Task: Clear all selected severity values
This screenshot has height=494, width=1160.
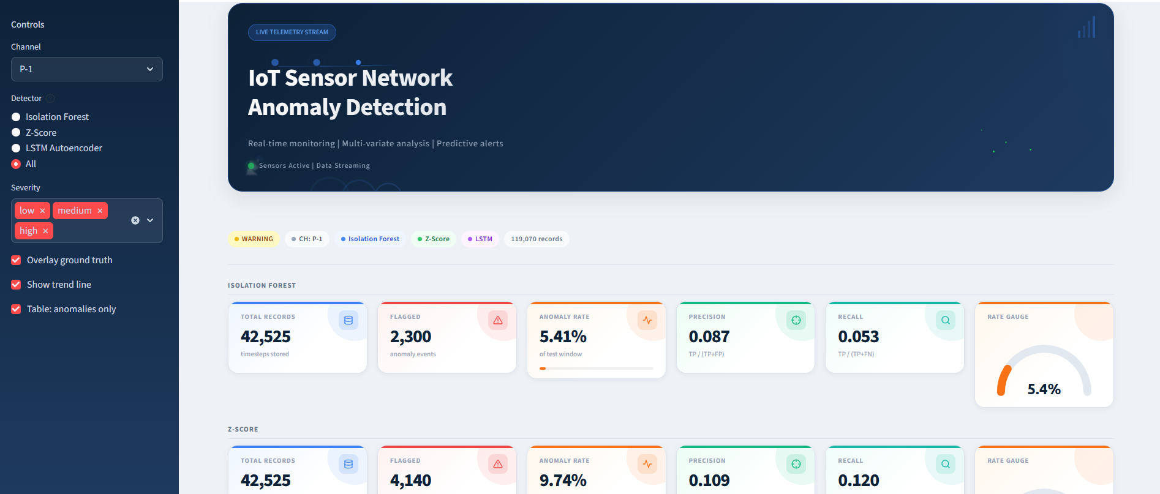Action: [x=135, y=220]
